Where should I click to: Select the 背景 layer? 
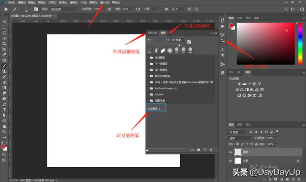coord(265,161)
